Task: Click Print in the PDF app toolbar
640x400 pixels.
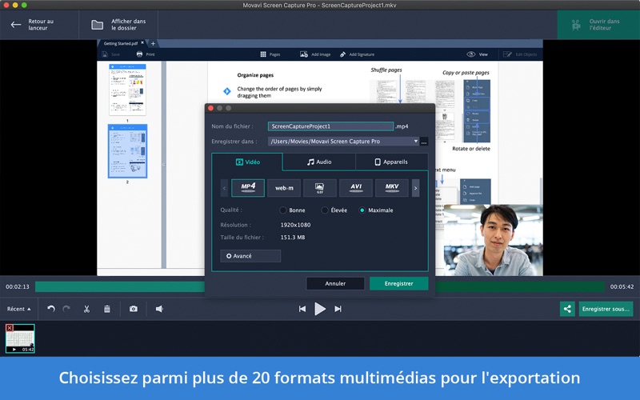Action: pos(146,54)
